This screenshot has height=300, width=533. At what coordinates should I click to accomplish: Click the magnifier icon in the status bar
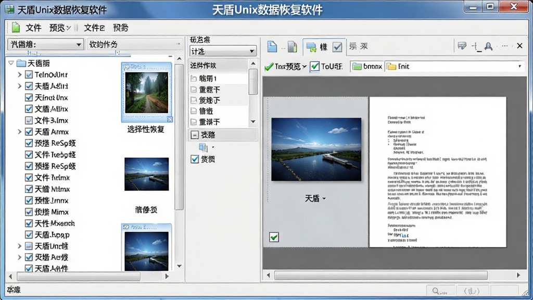pos(436,291)
